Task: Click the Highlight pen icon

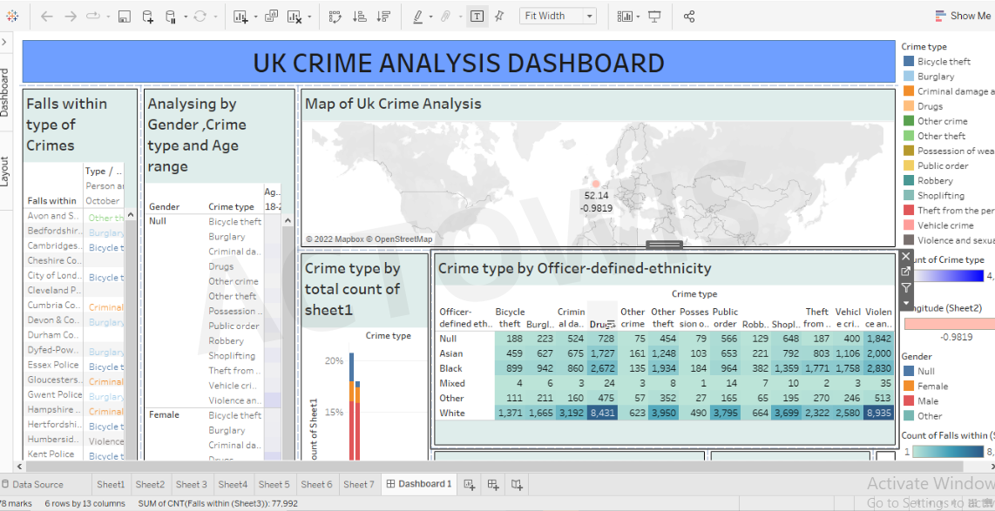Action: pyautogui.click(x=418, y=17)
